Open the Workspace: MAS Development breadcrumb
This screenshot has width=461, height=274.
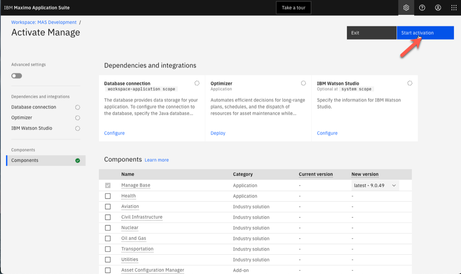(x=44, y=22)
